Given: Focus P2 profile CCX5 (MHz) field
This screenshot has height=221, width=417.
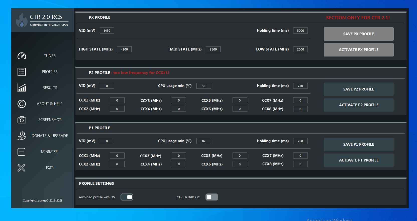Looking at the screenshot, I should click(240, 100).
